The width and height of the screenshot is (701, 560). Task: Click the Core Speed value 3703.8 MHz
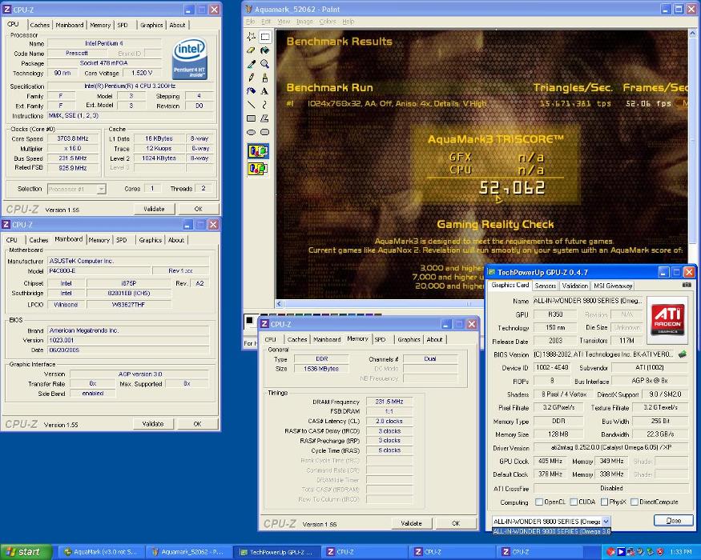(x=73, y=138)
